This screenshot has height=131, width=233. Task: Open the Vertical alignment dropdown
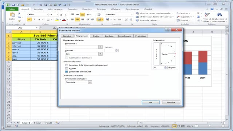(x=100, y=54)
